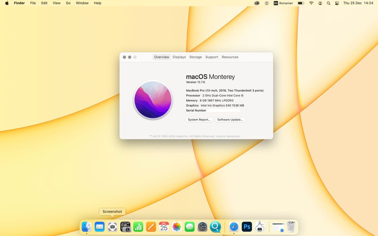Launch Safari from the Dock
Viewport: 378px width, 236px height.
234,227
